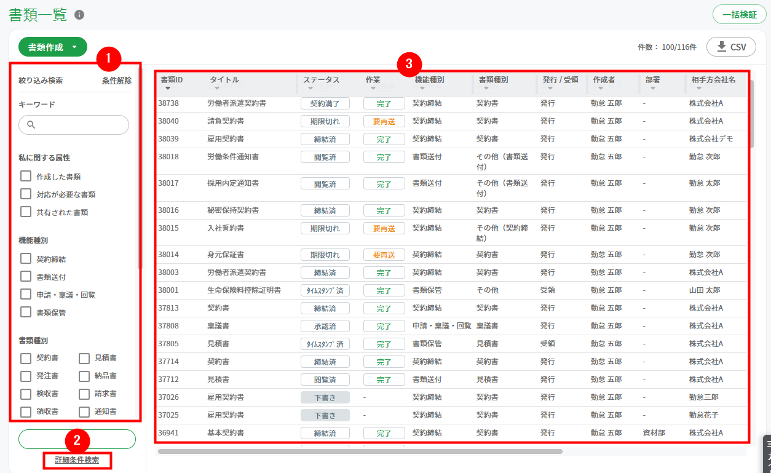Click title 基本契約書 in row 36941
The height and width of the screenshot is (473, 771).
pyautogui.click(x=226, y=433)
